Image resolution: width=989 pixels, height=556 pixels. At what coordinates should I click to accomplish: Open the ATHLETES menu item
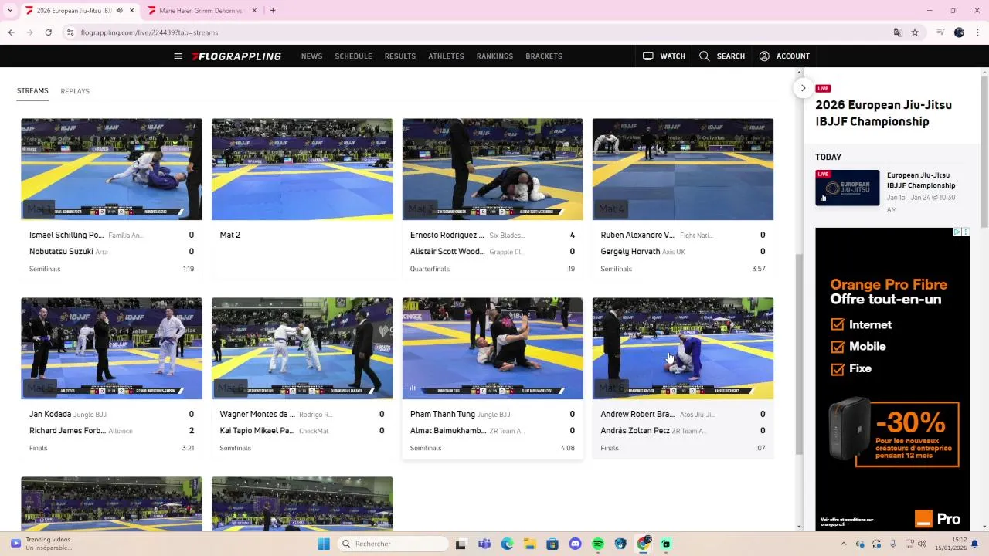tap(446, 56)
